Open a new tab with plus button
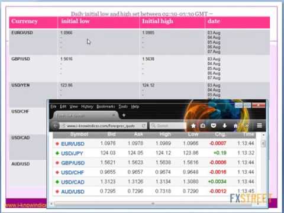The height and width of the screenshot is (213, 284). pos(124,115)
